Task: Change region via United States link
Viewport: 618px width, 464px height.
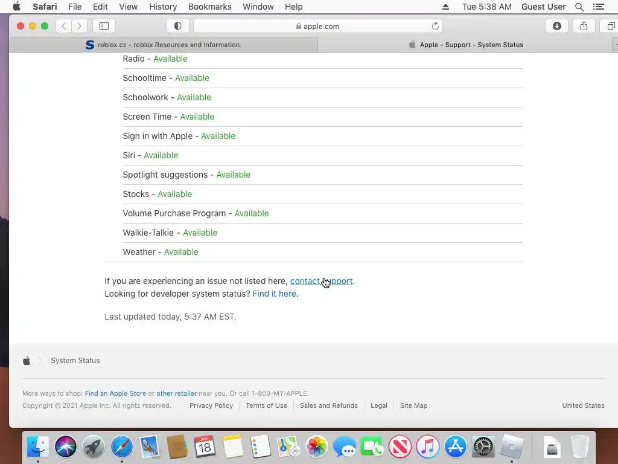Action: pos(583,405)
